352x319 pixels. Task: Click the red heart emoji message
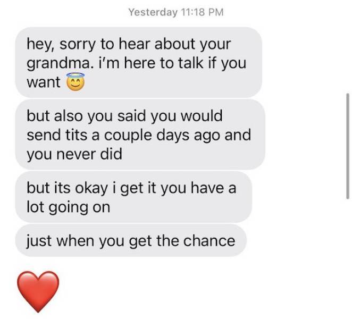(38, 291)
